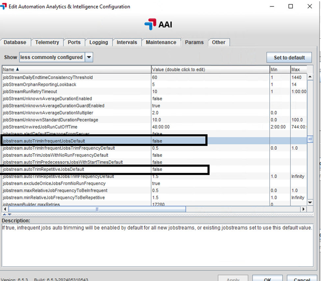Click the app icon in title bar
Screen dimensions: 321x281
(4, 6)
